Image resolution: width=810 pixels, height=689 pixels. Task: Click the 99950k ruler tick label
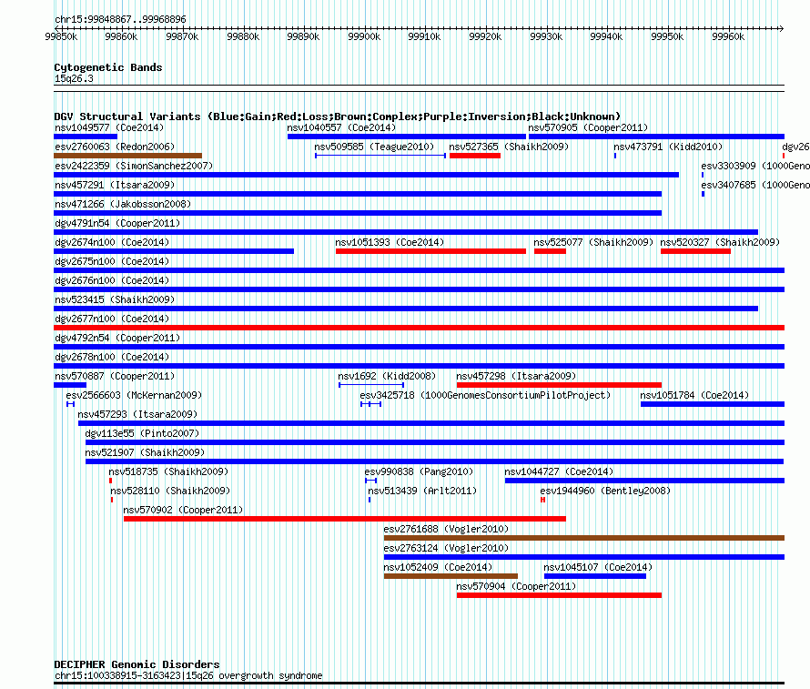click(667, 36)
